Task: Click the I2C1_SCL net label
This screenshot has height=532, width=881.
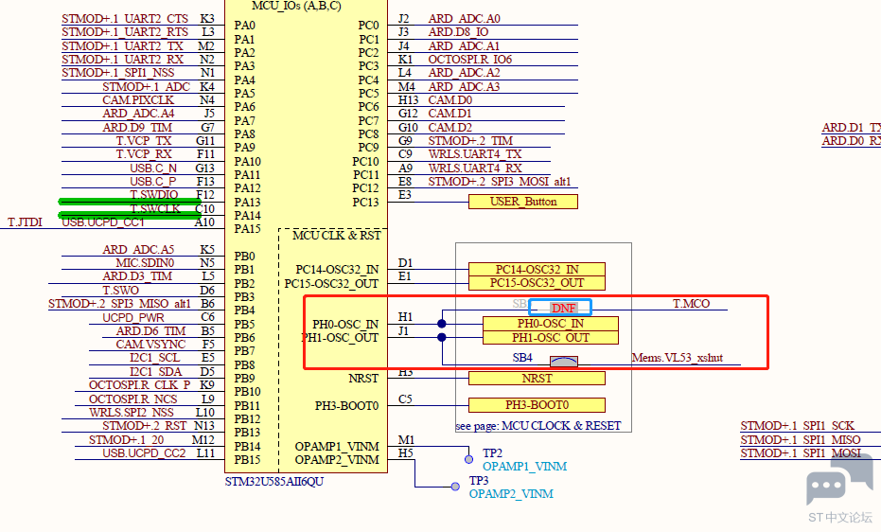Action: [155, 358]
